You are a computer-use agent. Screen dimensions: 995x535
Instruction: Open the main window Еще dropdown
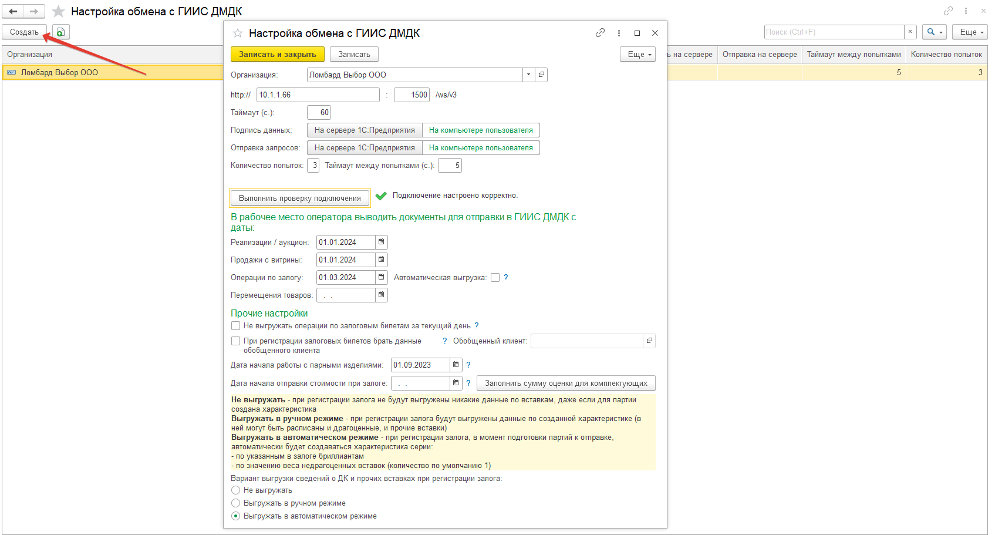point(970,32)
